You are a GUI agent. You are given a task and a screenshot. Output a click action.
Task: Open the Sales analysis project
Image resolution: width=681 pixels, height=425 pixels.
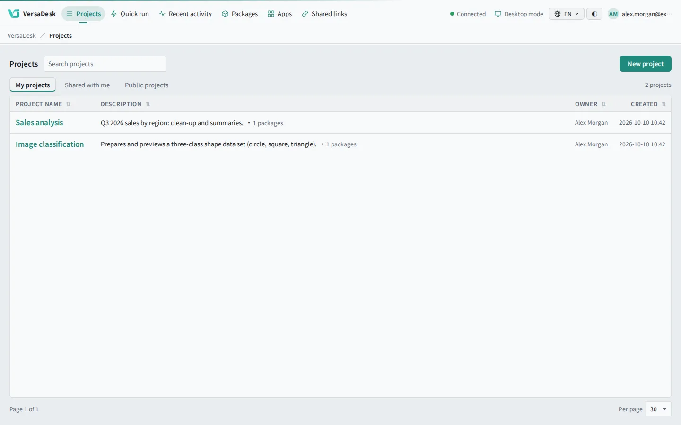tap(39, 123)
